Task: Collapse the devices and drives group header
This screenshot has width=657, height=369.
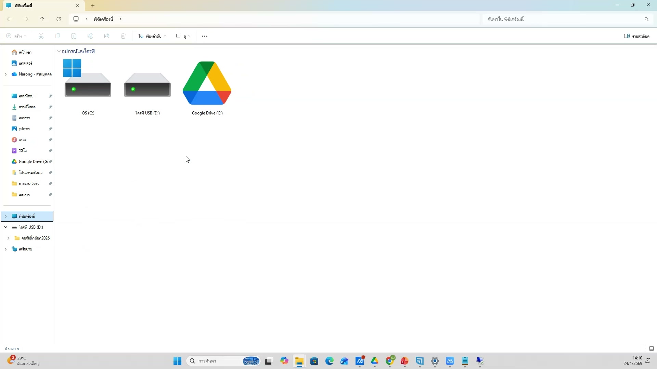Action: tap(59, 51)
